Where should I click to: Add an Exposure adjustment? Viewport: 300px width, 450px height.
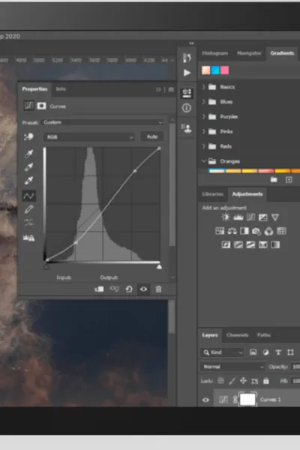pyautogui.click(x=263, y=217)
